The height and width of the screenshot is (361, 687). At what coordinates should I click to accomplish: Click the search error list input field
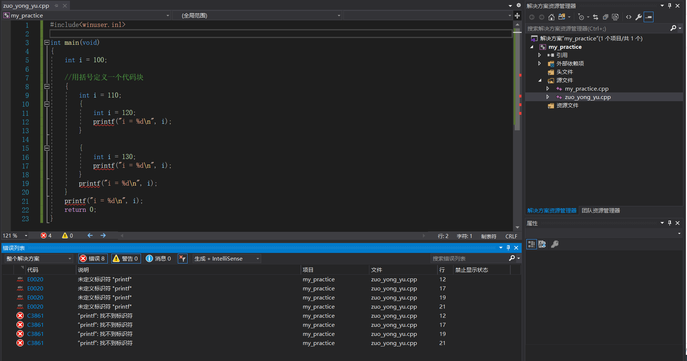(470, 258)
